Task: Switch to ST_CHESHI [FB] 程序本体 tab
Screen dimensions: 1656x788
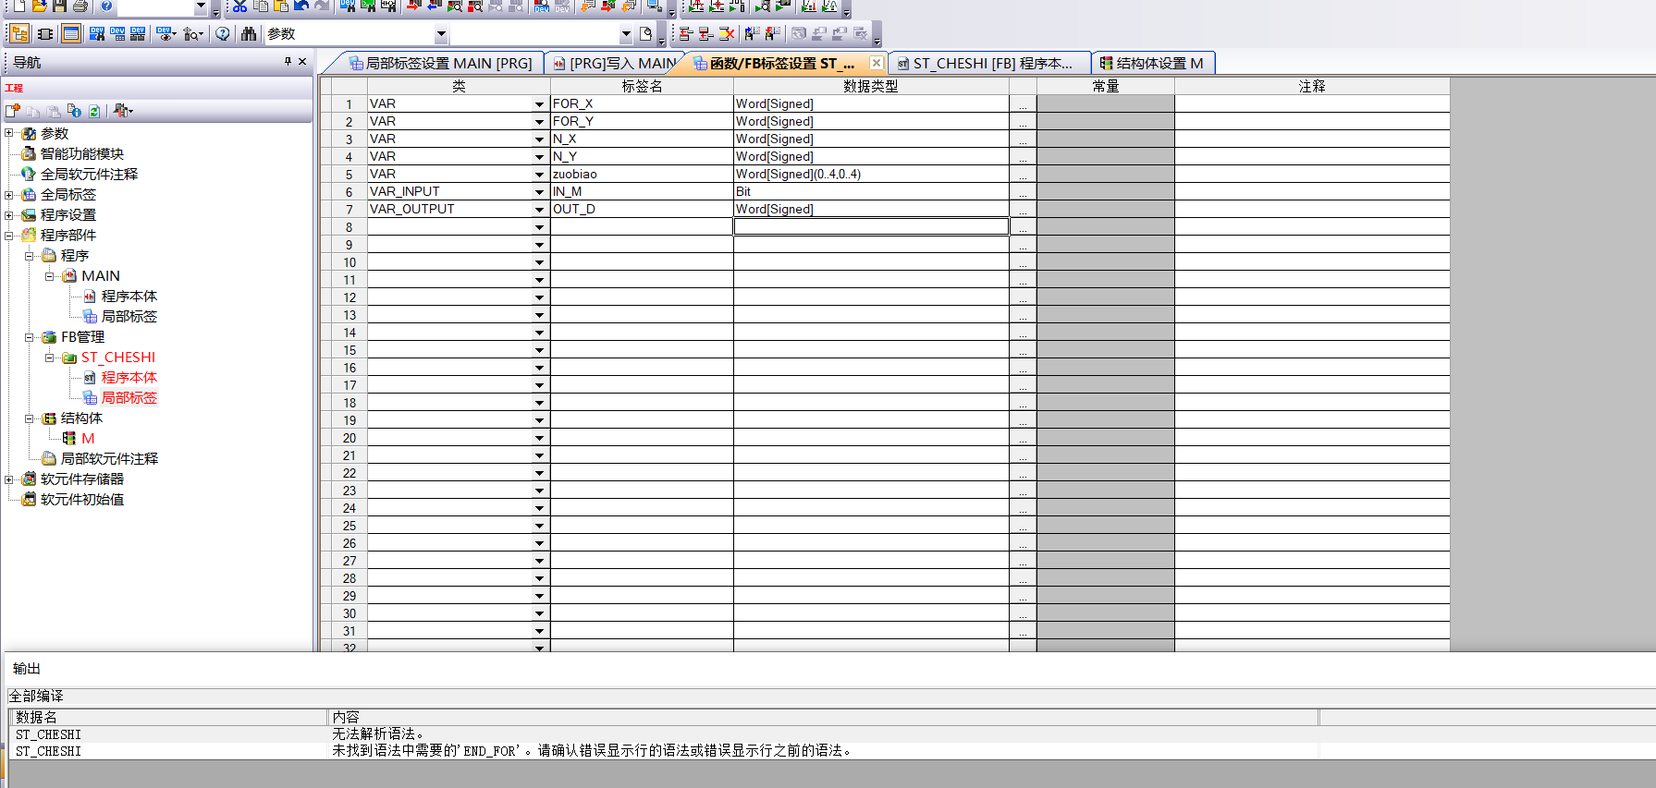Action: 989,63
